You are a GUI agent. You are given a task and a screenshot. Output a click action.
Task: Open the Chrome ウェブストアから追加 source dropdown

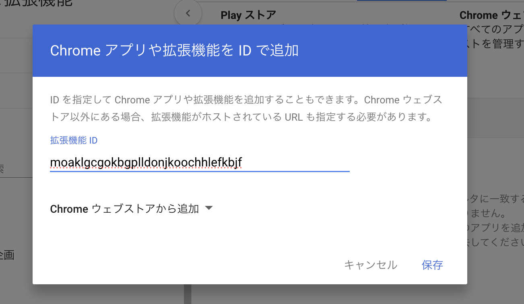point(125,209)
